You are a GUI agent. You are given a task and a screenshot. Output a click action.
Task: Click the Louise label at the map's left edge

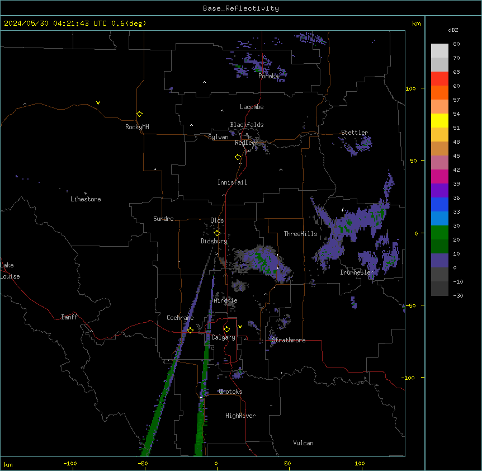10,276
